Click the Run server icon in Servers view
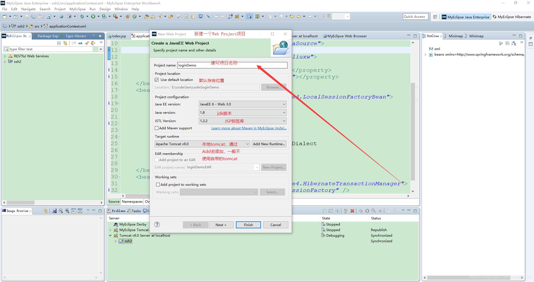This screenshot has width=534, height=282. point(367,211)
